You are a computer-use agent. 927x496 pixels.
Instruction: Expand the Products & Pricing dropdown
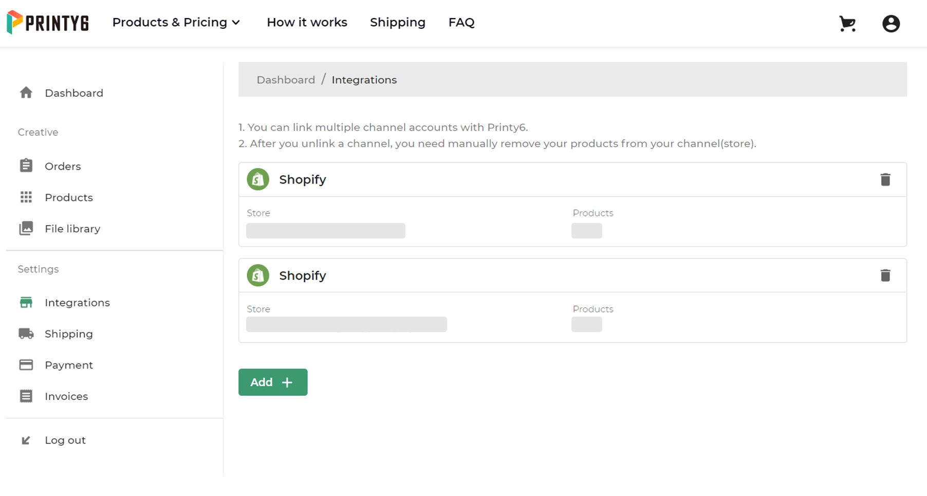point(176,23)
